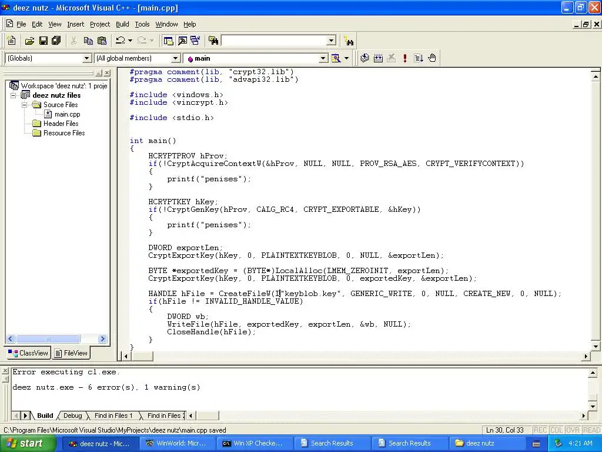Select the Resource Files folder
Viewport: 602px width, 452px height.
tap(64, 133)
